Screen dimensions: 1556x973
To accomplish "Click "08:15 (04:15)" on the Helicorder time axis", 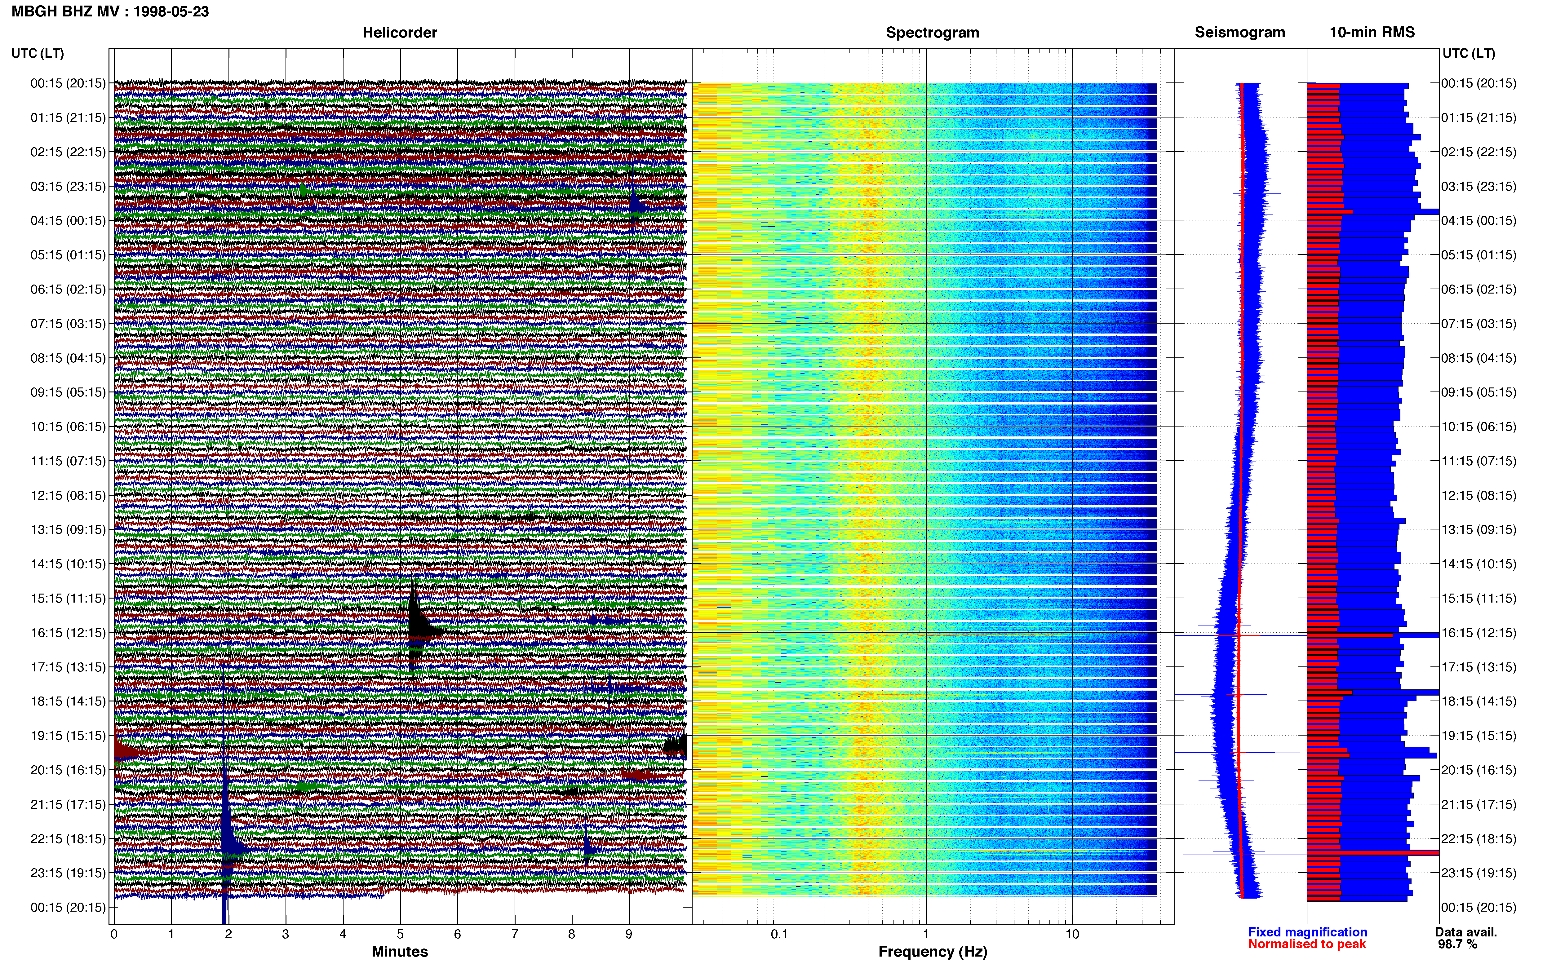I will point(68,358).
